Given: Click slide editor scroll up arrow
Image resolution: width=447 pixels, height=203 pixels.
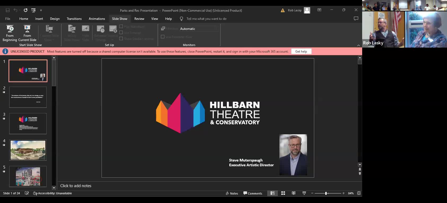Looking at the screenshot, I should [360, 58].
